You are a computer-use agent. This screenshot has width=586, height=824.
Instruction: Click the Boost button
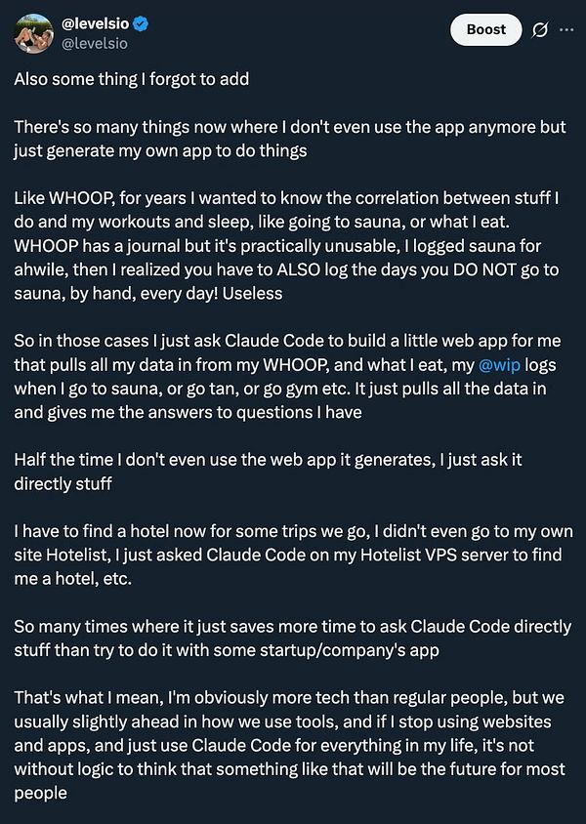pos(486,29)
